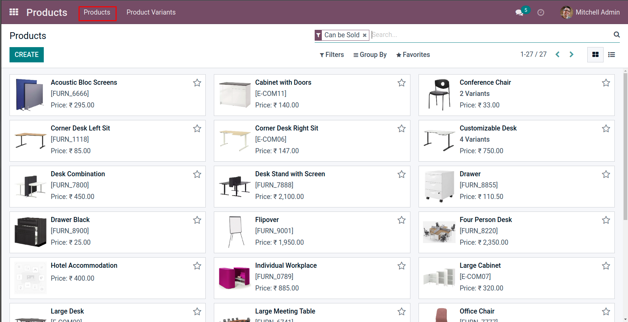
Task: Open the Product Variants menu
Action: (x=151, y=12)
